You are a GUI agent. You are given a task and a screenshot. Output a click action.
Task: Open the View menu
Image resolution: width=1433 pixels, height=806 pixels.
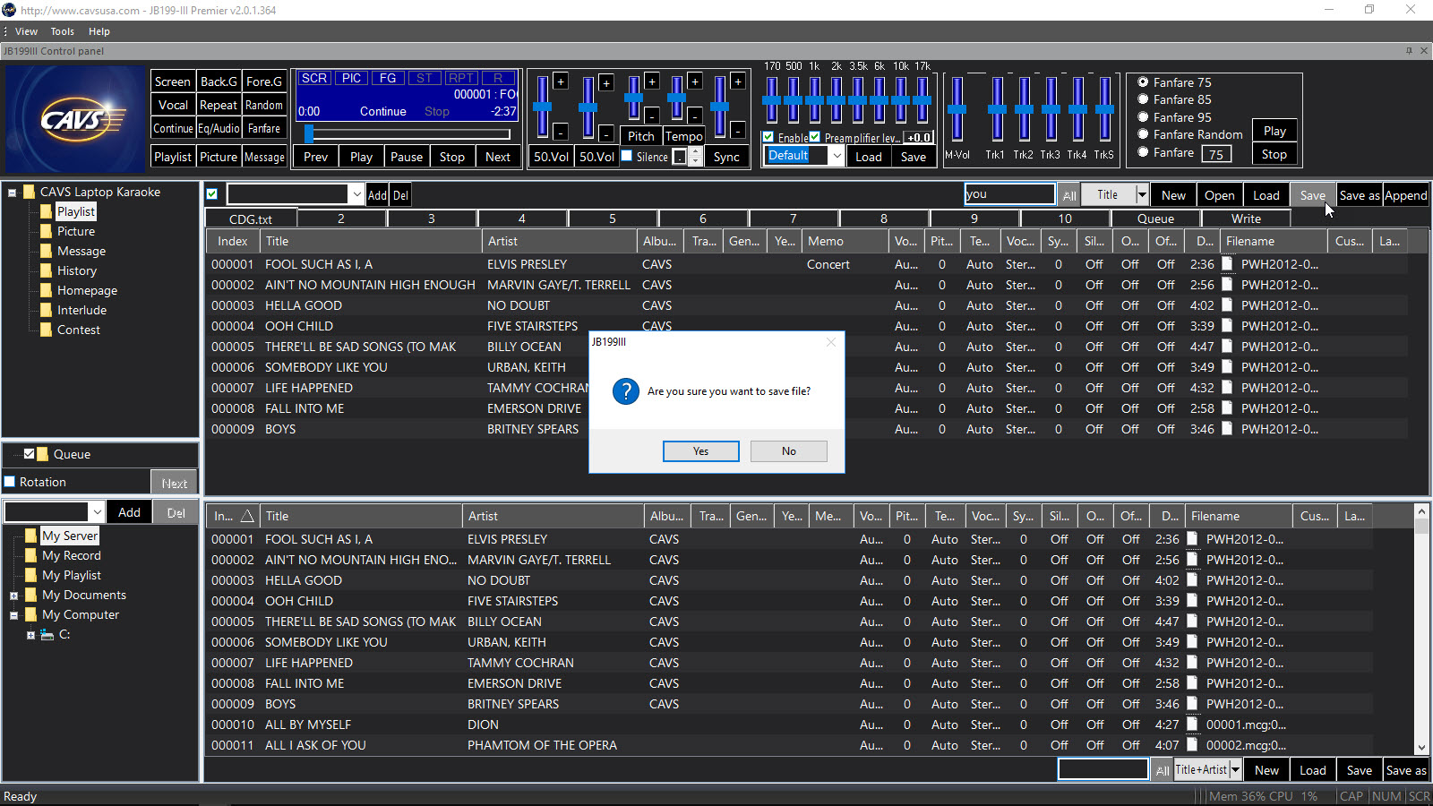tap(26, 31)
